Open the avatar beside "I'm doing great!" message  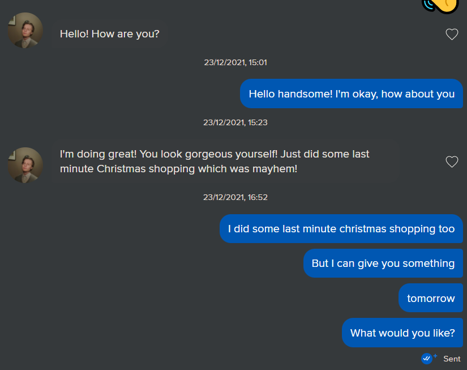click(x=25, y=165)
